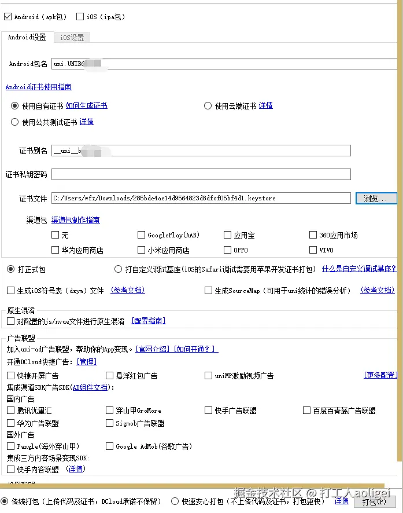The image size is (403, 513).
Task: Open 详情 link beside 快手内容联盟
Action: [x=75, y=469]
